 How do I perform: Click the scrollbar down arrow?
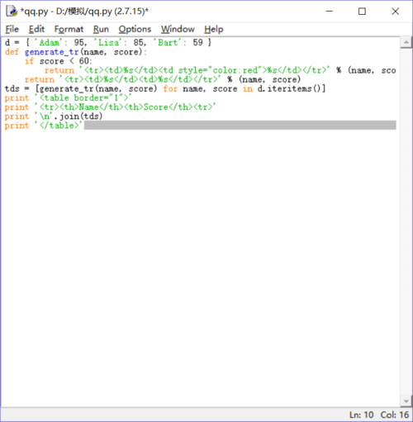click(406, 401)
